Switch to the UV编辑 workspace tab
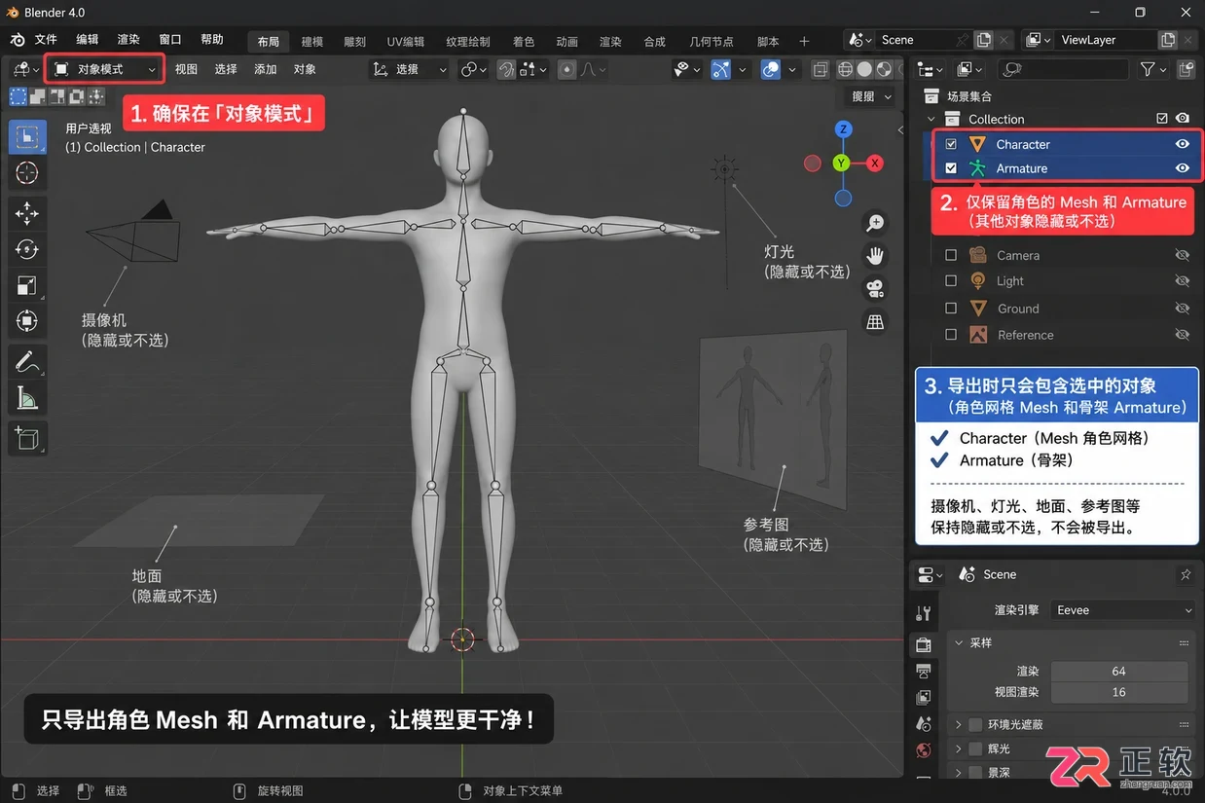Screen dimensions: 1205x803 click(406, 42)
